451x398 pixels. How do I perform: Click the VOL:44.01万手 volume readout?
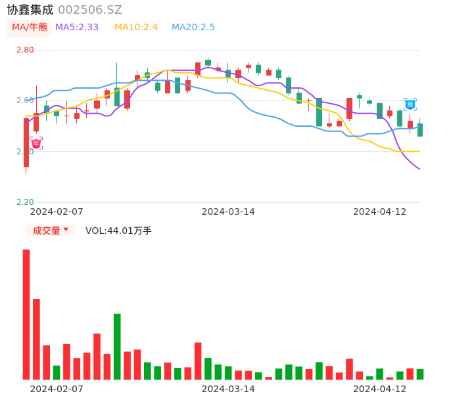[118, 231]
